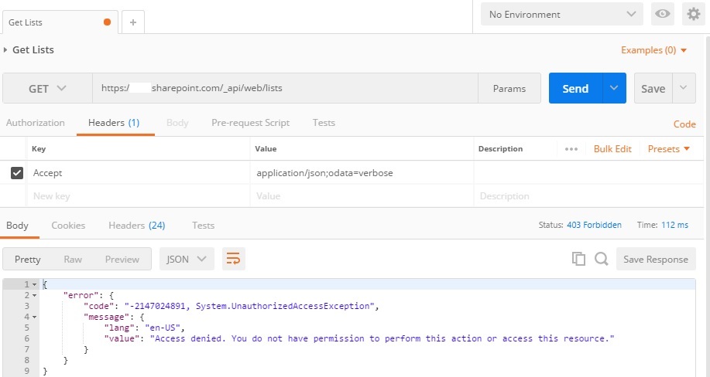Viewport: 710px width, 377px height.
Task: Collapse the "message" object fold arrow on line 4
Action: (x=34, y=317)
